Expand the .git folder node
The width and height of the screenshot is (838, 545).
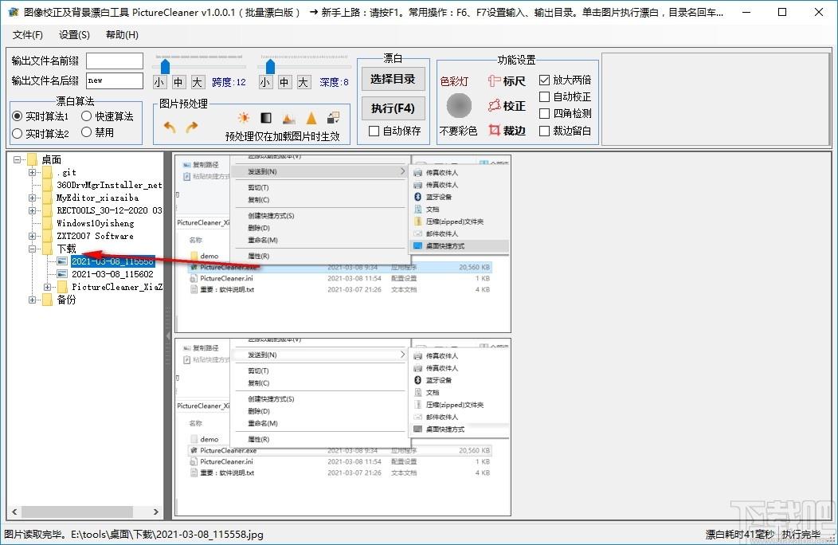(x=32, y=172)
